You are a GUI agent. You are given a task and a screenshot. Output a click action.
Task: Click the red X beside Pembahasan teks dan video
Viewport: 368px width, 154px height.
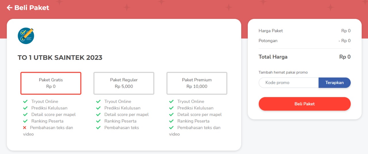click(25, 128)
